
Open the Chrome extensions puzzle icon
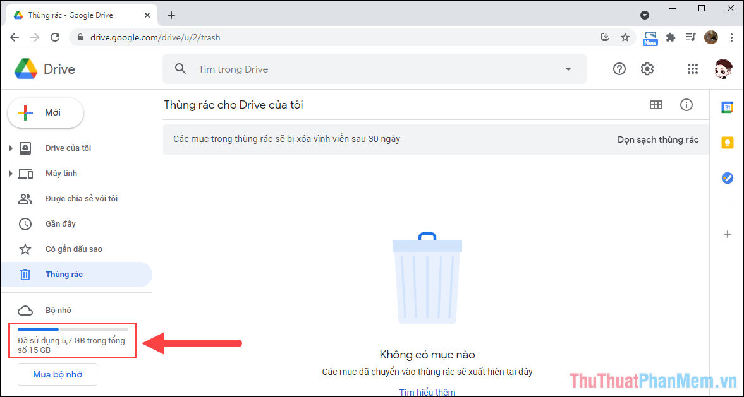tap(670, 37)
